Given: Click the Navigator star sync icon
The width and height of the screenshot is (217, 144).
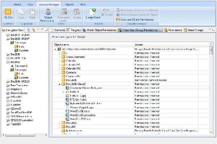Looking at the screenshot, I should (x=34, y=30).
